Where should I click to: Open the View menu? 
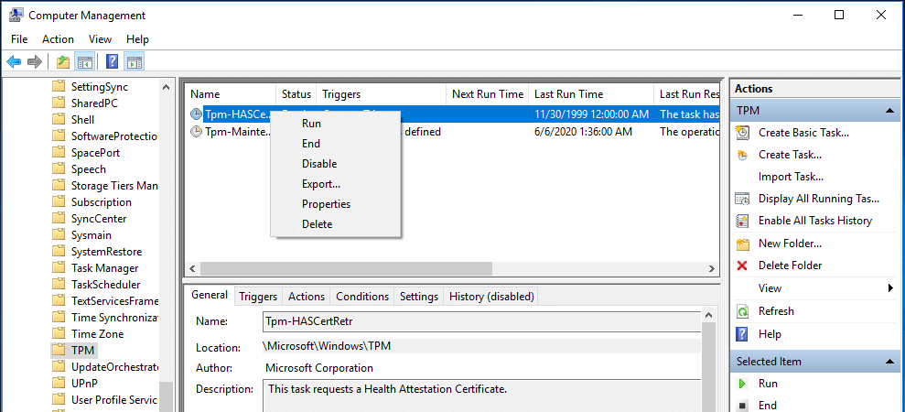pos(100,39)
